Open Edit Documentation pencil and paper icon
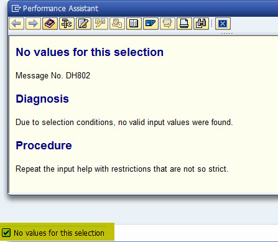 point(83,24)
